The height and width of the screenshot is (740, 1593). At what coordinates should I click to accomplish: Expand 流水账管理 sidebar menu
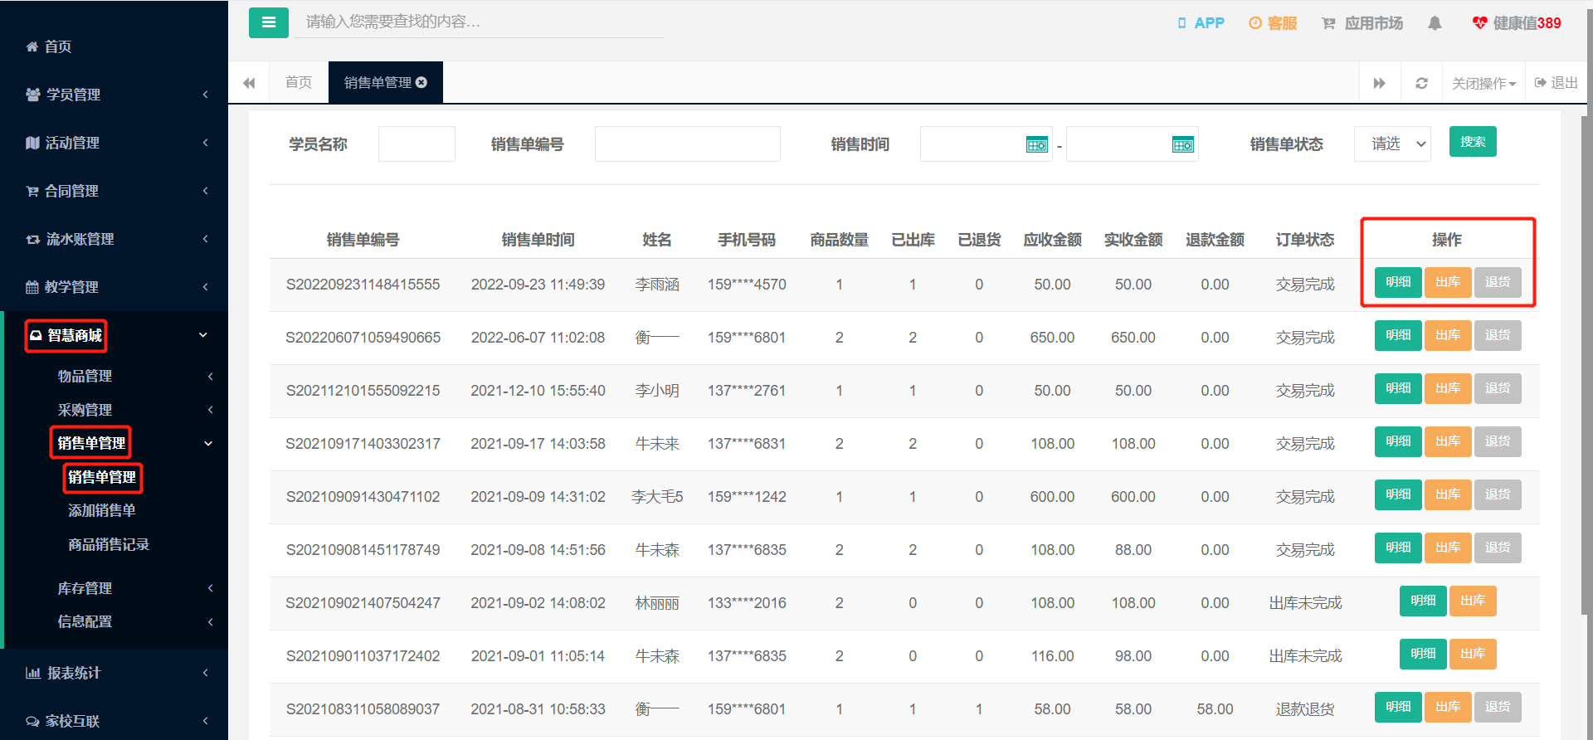click(114, 239)
